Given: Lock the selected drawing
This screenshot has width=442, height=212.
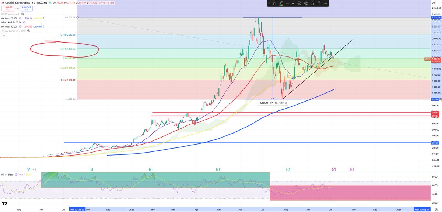Looking at the screenshot, I should [312, 3].
